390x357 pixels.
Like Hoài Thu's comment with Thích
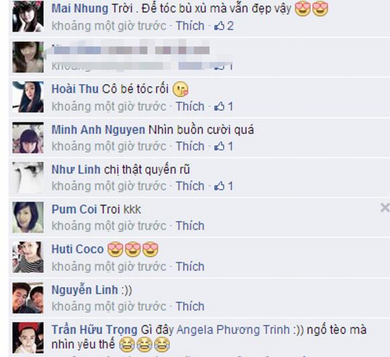(x=190, y=106)
